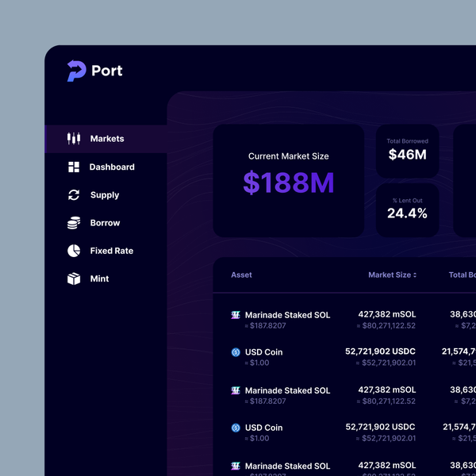Click the $188M market size value
476x476 pixels.
pos(289,182)
